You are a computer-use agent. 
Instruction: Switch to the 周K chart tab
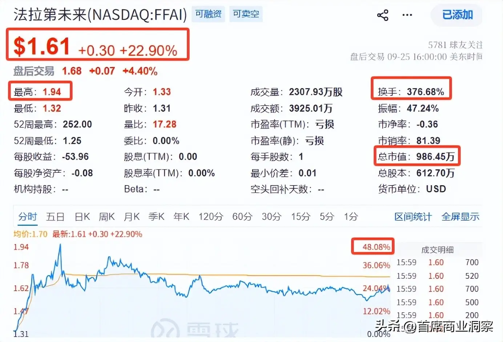tap(107, 217)
